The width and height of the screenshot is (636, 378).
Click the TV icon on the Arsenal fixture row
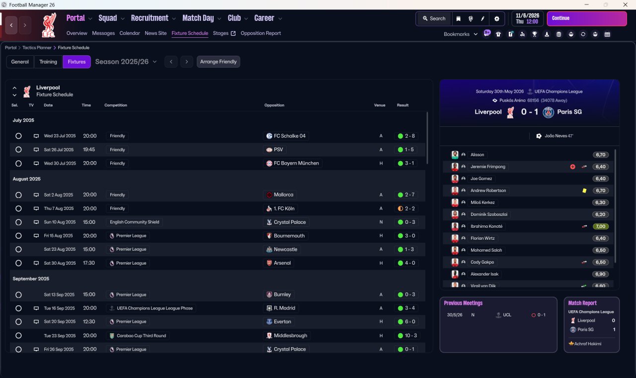36,263
